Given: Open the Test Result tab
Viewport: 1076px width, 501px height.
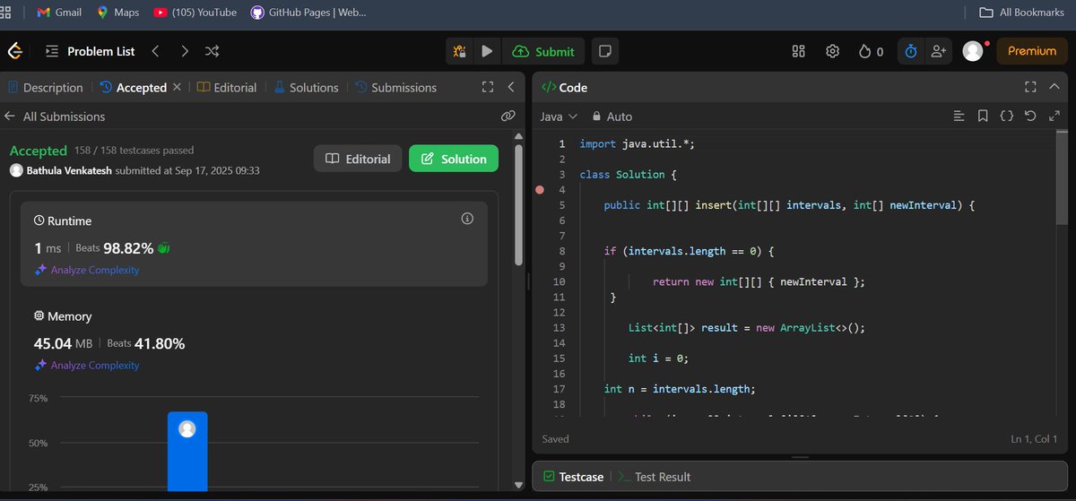Looking at the screenshot, I should coord(655,477).
